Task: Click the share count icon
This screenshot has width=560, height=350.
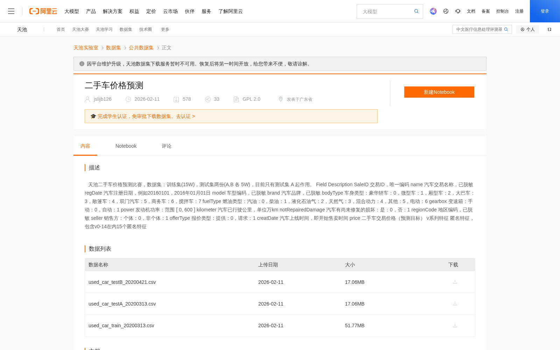Action: [208, 99]
